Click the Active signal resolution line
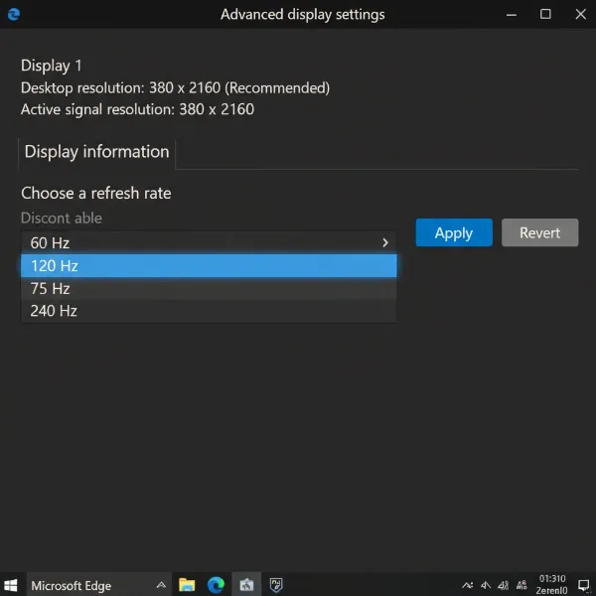 pyautogui.click(x=138, y=109)
